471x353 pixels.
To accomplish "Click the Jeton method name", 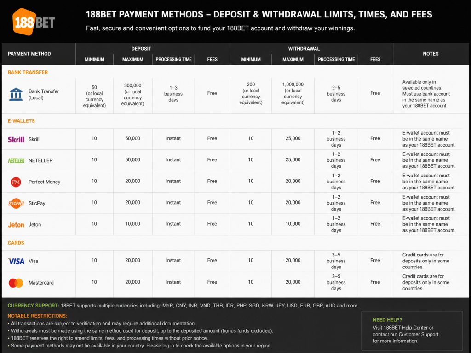I will (x=34, y=224).
